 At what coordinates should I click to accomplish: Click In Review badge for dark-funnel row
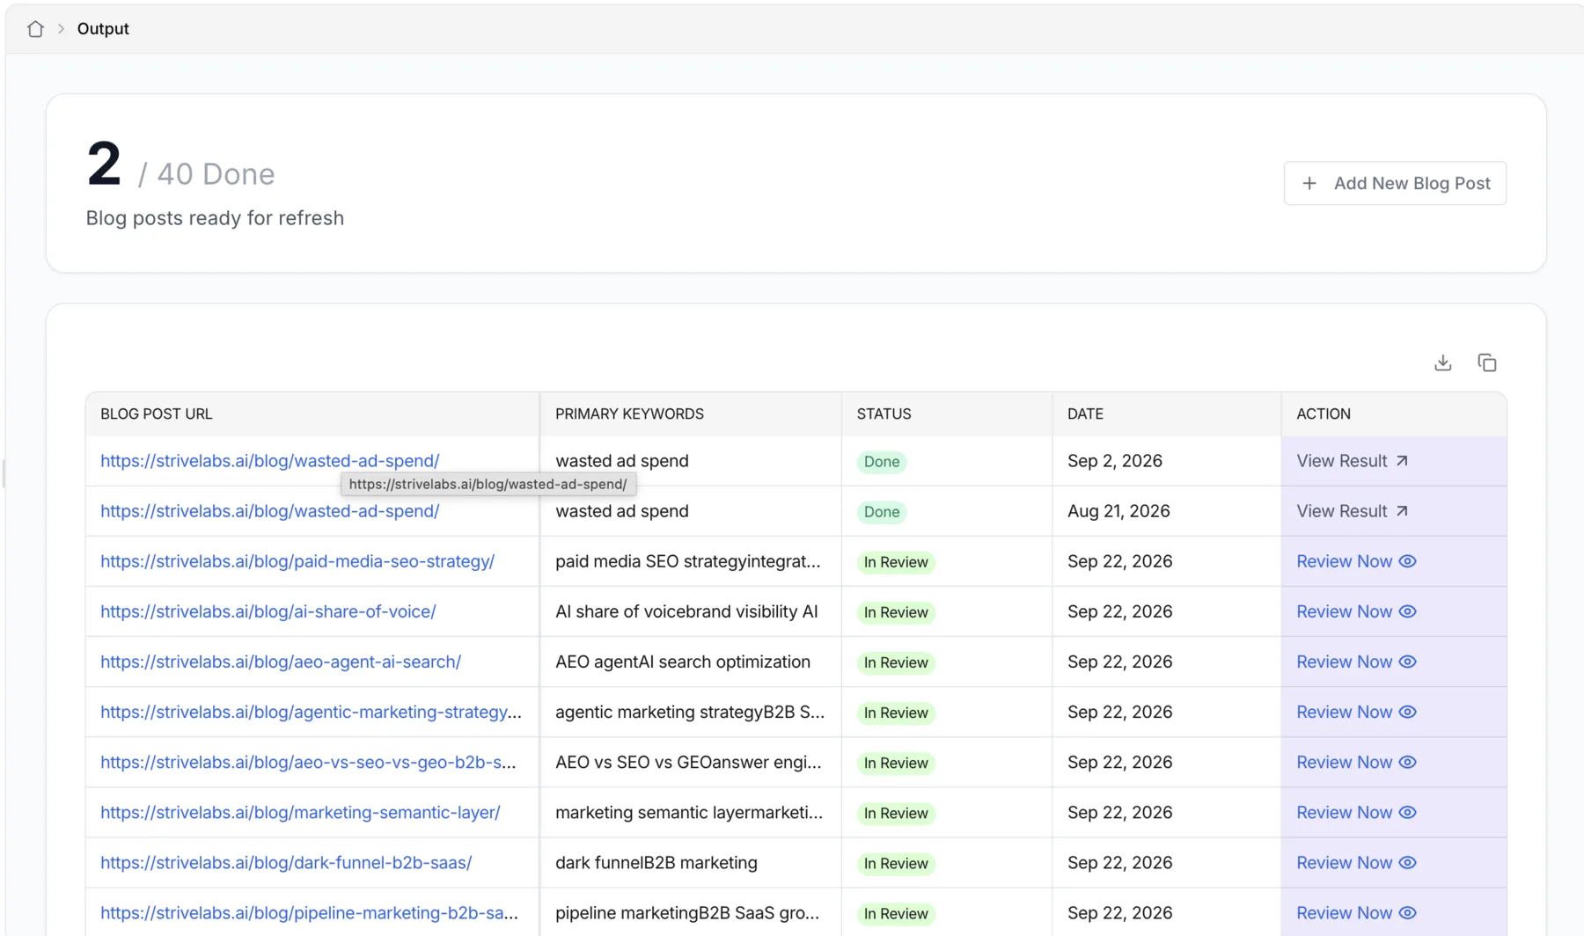(x=896, y=863)
